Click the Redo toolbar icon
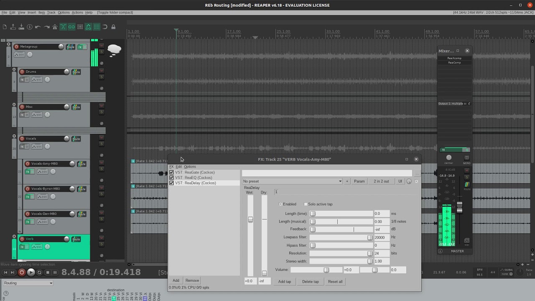The image size is (535, 301). (46, 27)
